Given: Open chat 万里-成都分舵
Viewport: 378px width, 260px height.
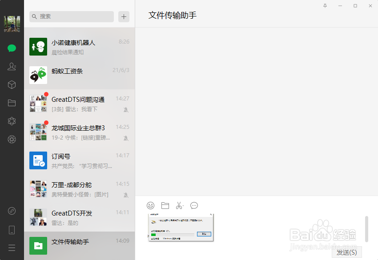Looking at the screenshot, I should point(79,189).
